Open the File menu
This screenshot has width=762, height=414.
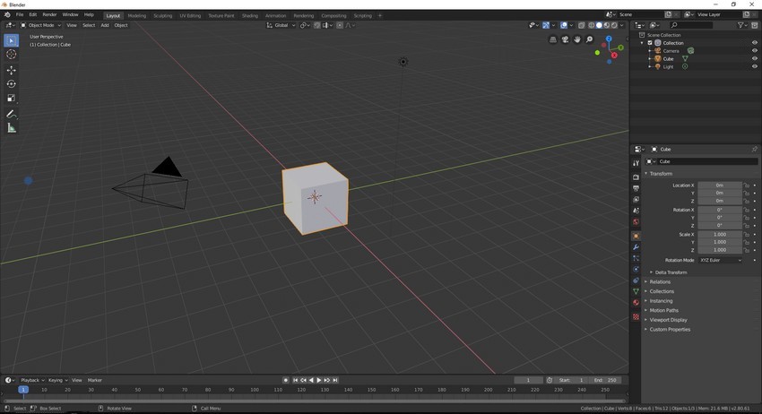point(20,15)
